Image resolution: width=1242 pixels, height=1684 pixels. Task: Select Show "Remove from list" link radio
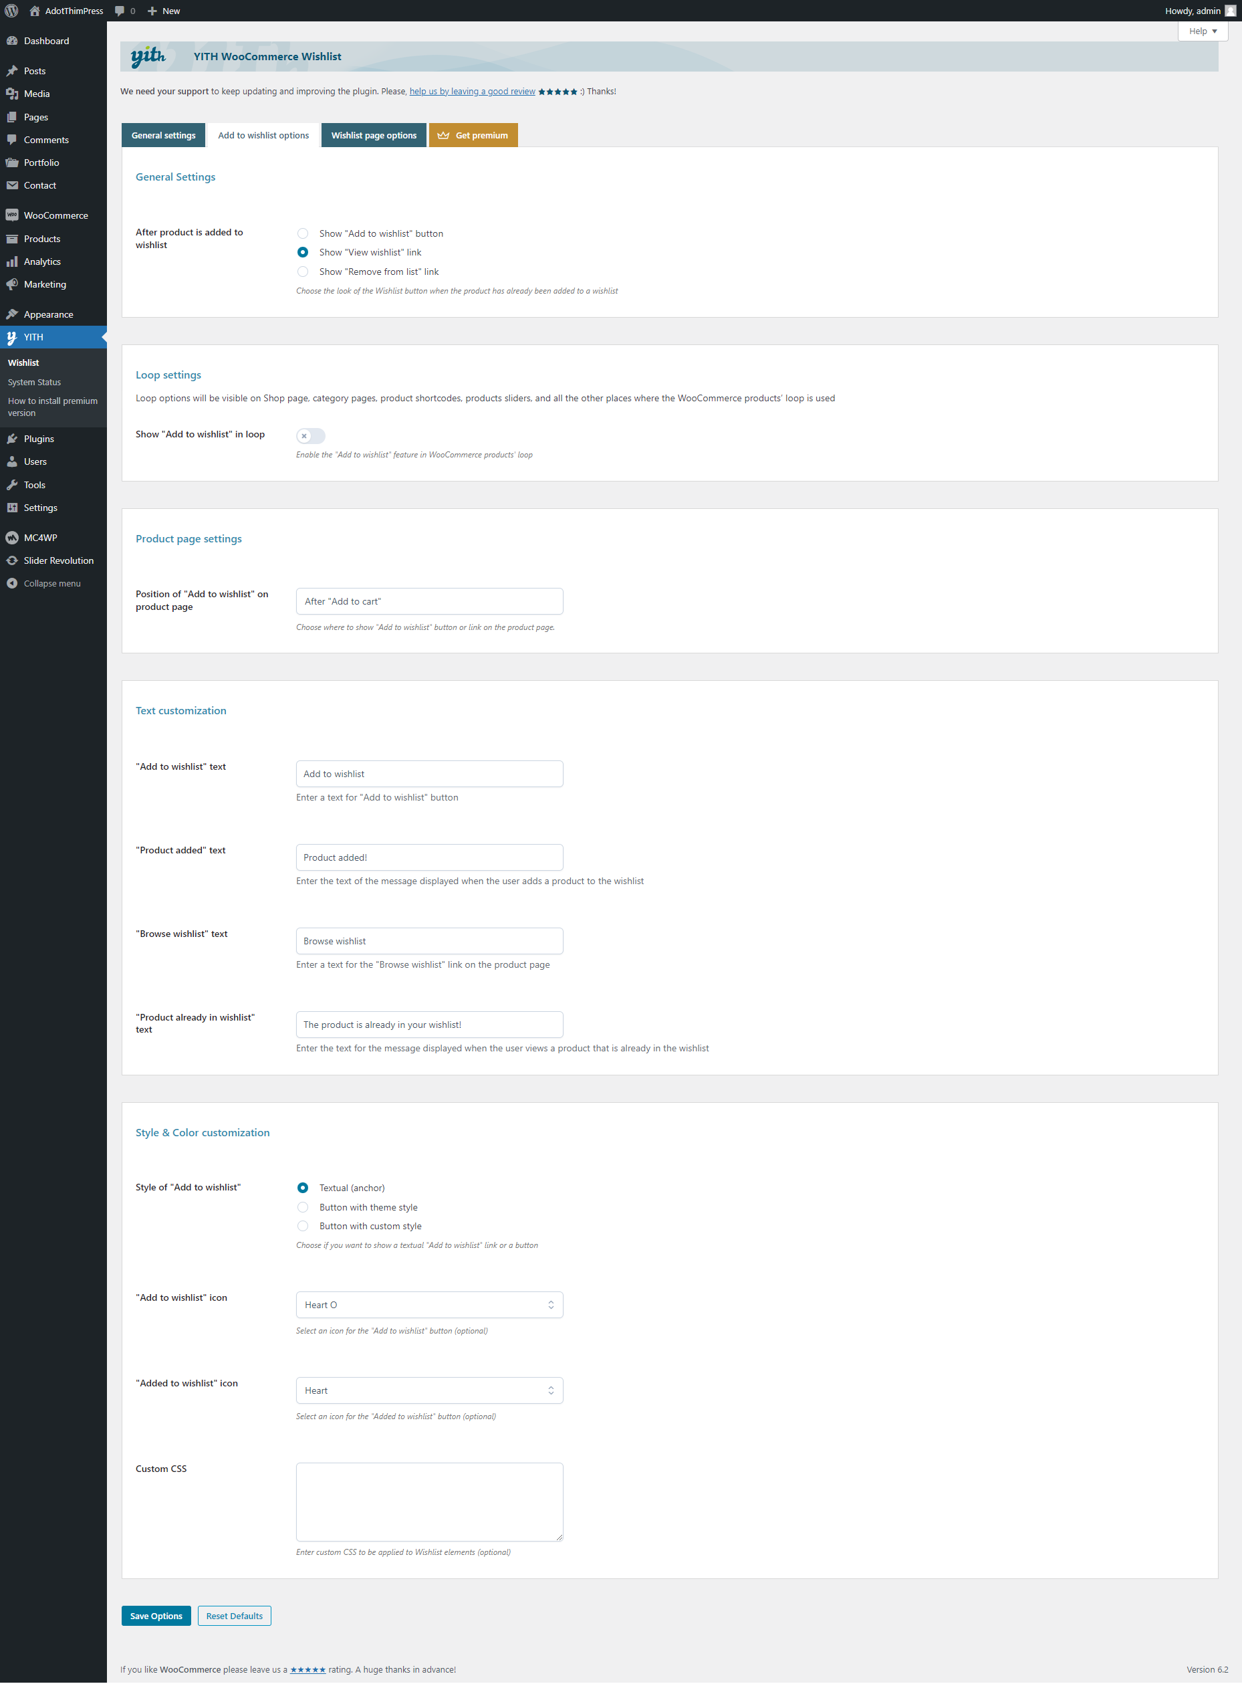pyautogui.click(x=302, y=272)
